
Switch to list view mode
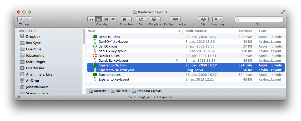[99, 19]
